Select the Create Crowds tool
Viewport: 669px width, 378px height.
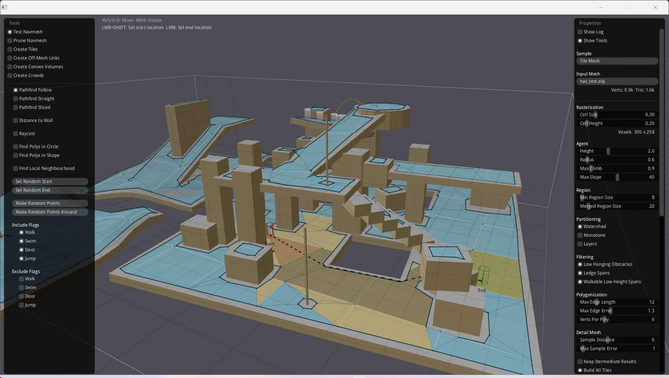click(26, 76)
